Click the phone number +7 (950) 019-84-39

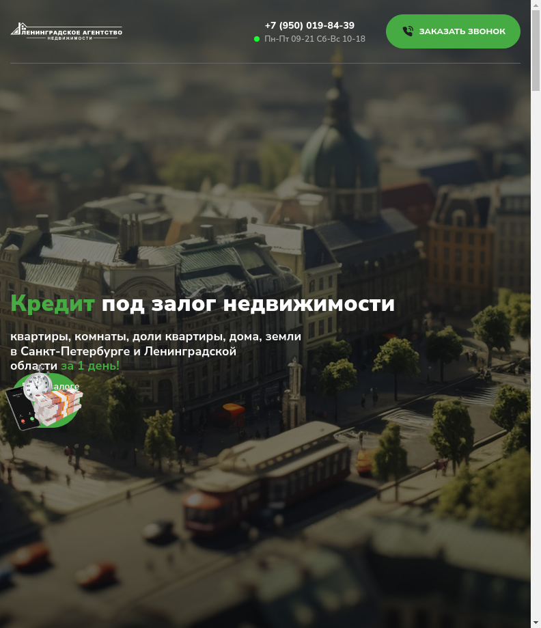pos(309,25)
